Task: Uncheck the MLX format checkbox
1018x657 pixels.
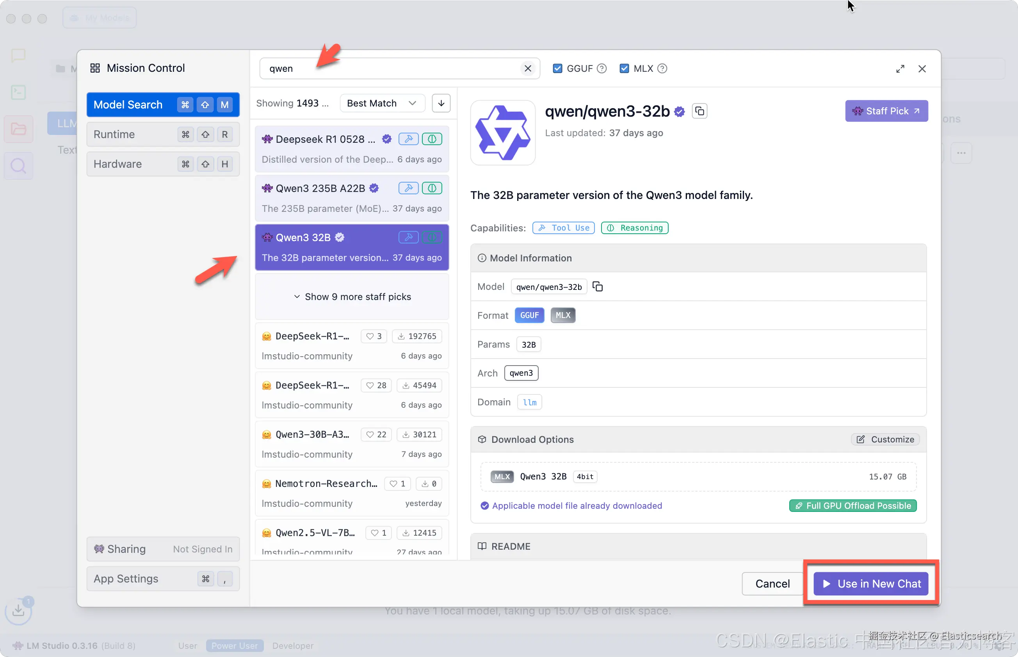Action: point(624,68)
